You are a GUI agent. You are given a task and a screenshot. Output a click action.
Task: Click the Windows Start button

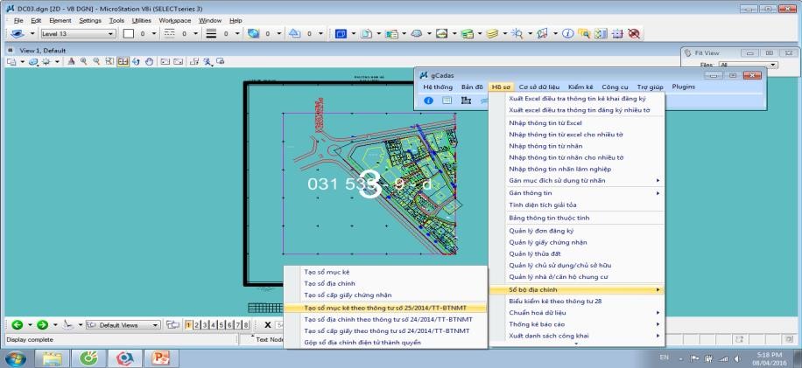(16, 358)
